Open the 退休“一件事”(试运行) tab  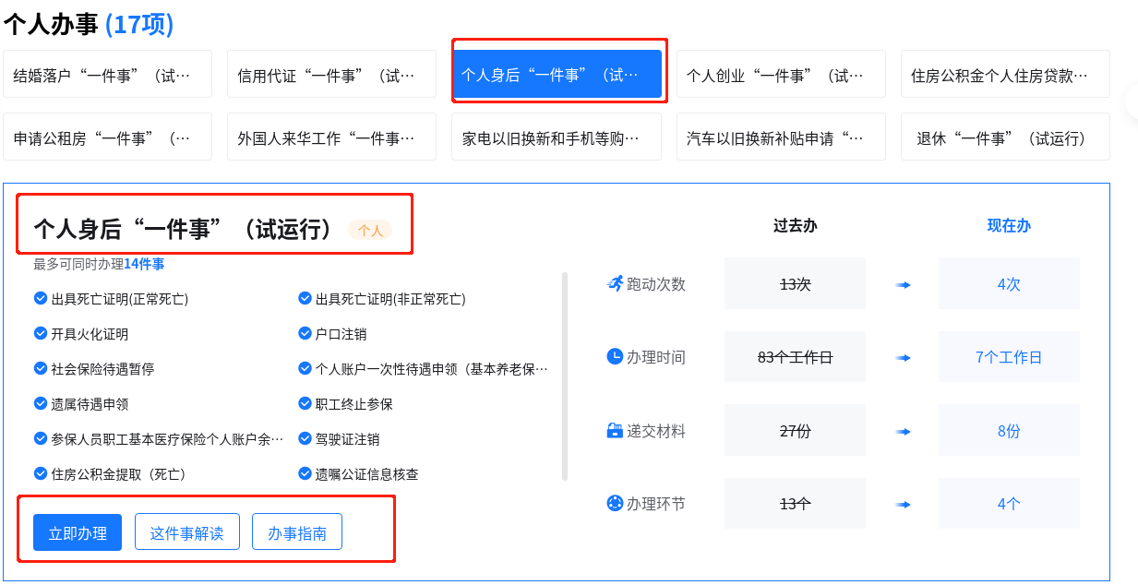[1005, 137]
